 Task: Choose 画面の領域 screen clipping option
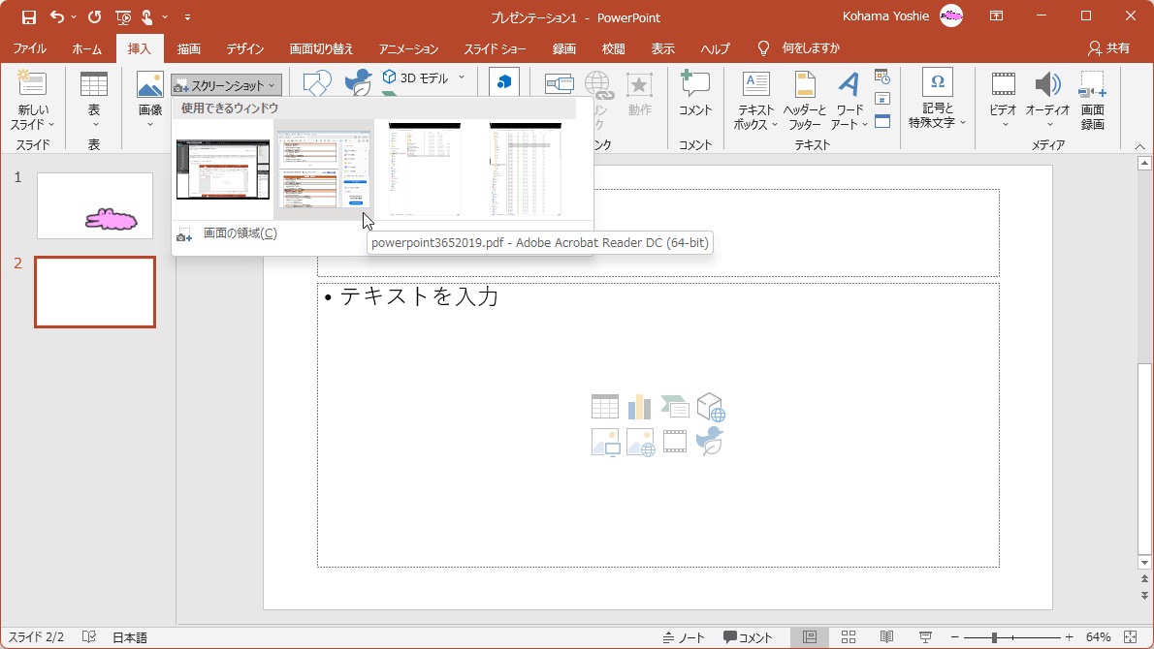click(239, 233)
